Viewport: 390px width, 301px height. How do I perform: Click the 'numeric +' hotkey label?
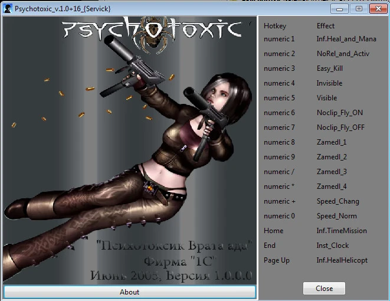coord(280,201)
